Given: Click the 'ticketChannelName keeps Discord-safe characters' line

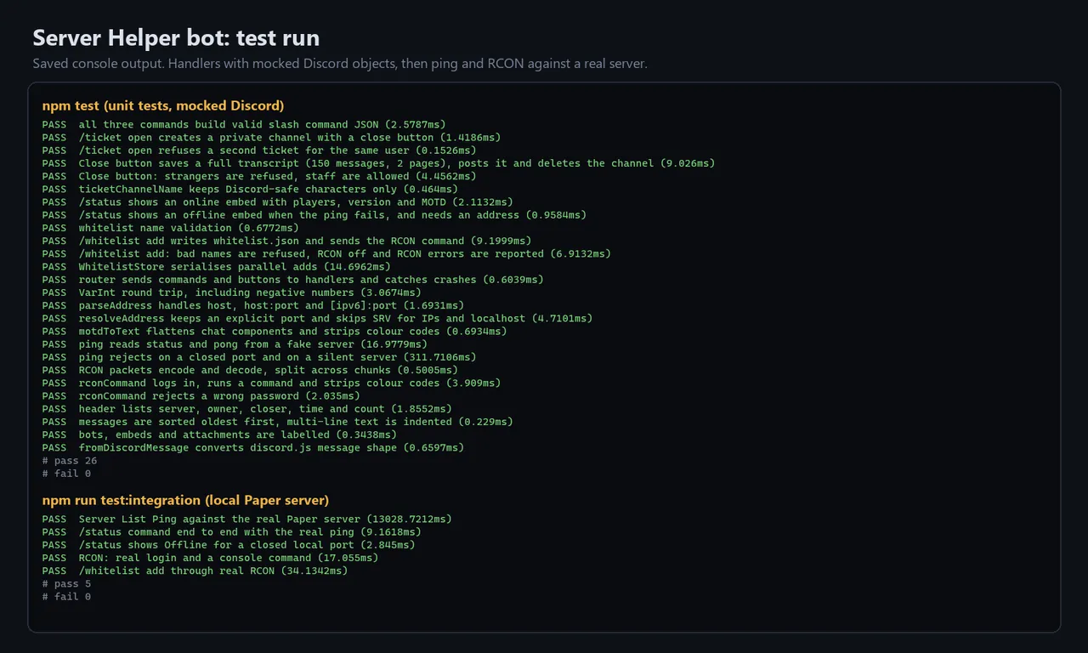Looking at the screenshot, I should [250, 189].
